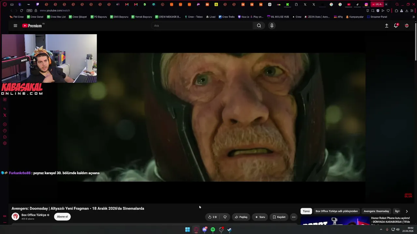Open a new browser tab
This screenshot has height=234, width=417.
coord(386,5)
